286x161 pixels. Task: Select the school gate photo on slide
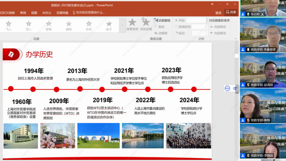[x=21, y=136]
